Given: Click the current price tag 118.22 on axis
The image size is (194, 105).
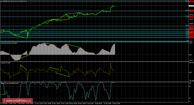Looking at the screenshot, I should click(x=191, y=6).
